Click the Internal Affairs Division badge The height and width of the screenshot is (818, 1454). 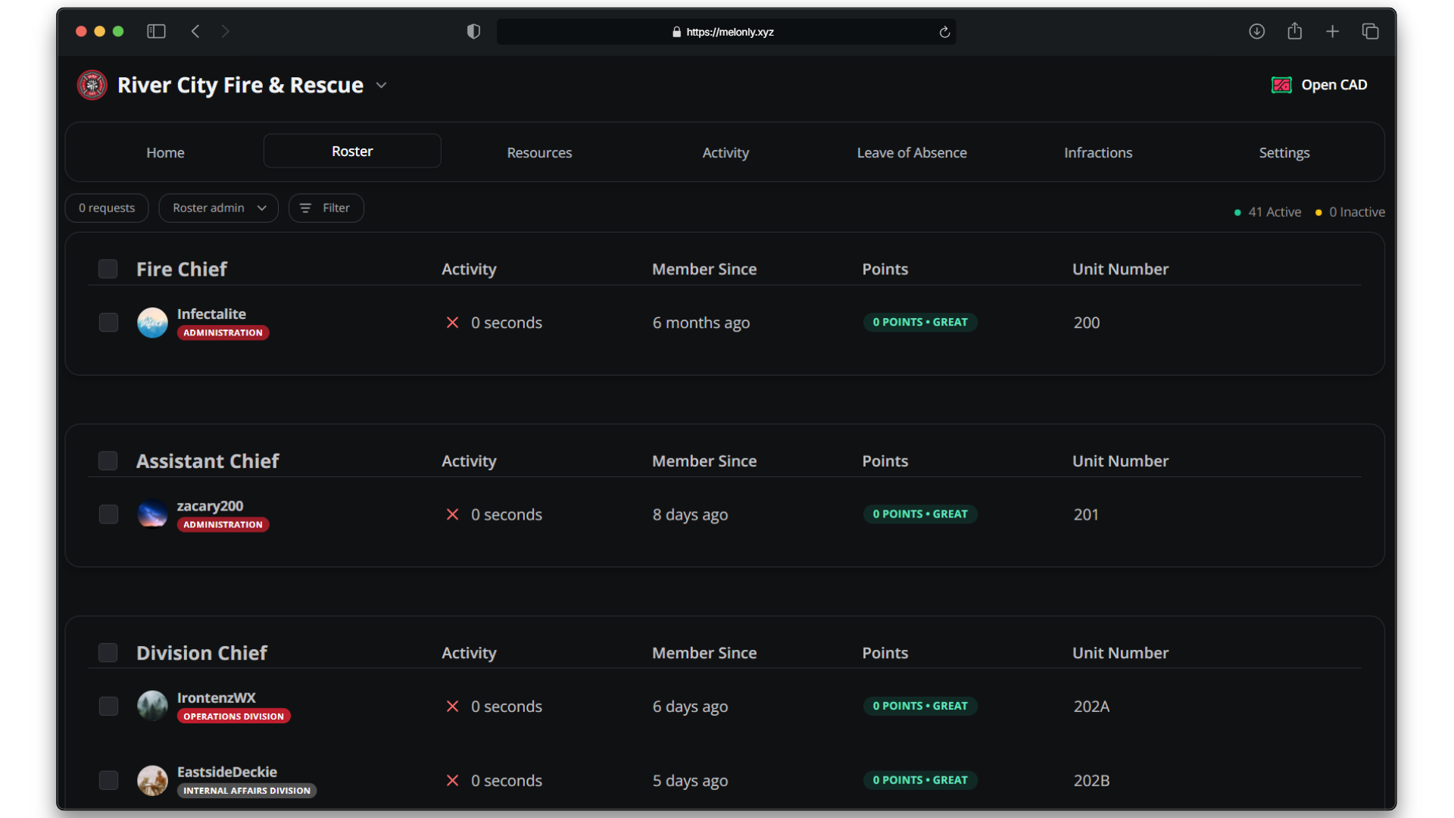[247, 790]
